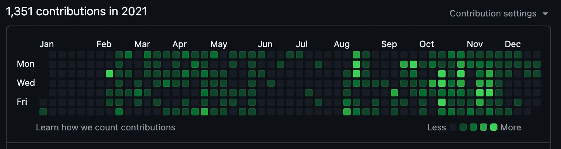The width and height of the screenshot is (561, 149).
Task: Click the middle swatch in the contribution legend
Action: tap(474, 127)
